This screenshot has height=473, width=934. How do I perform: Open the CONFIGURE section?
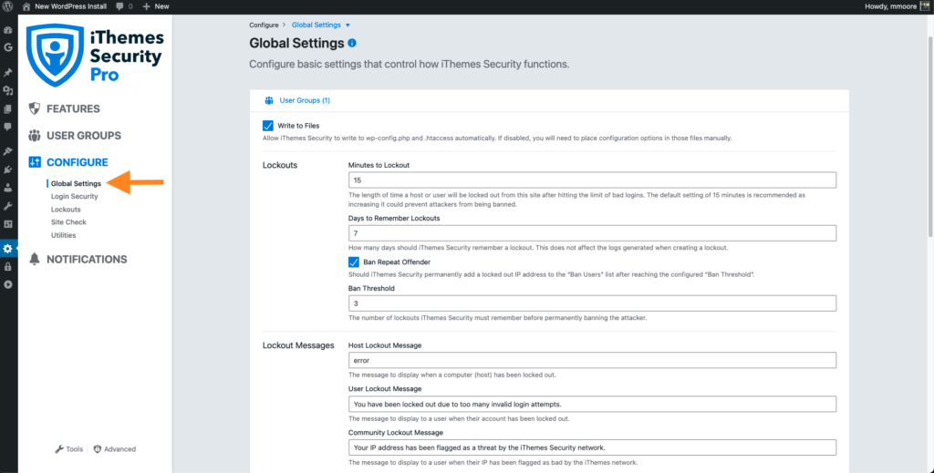click(78, 162)
